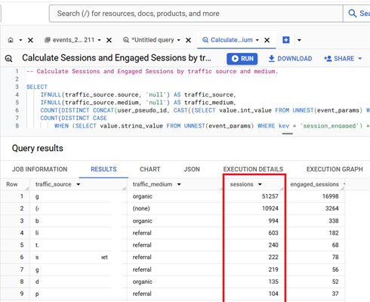Click the DOWNLOAD button
This screenshot has width=370, height=302.
click(290, 59)
